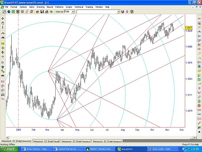Screen dimensions: 202x152
Task: Select the green fan lines tool
Action: pos(199,75)
